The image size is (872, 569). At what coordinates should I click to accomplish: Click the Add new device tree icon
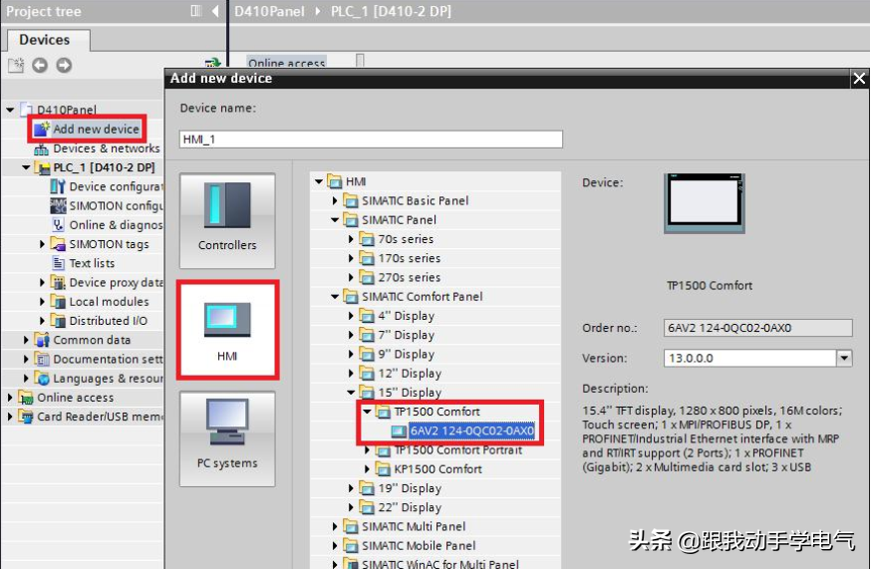tap(41, 130)
